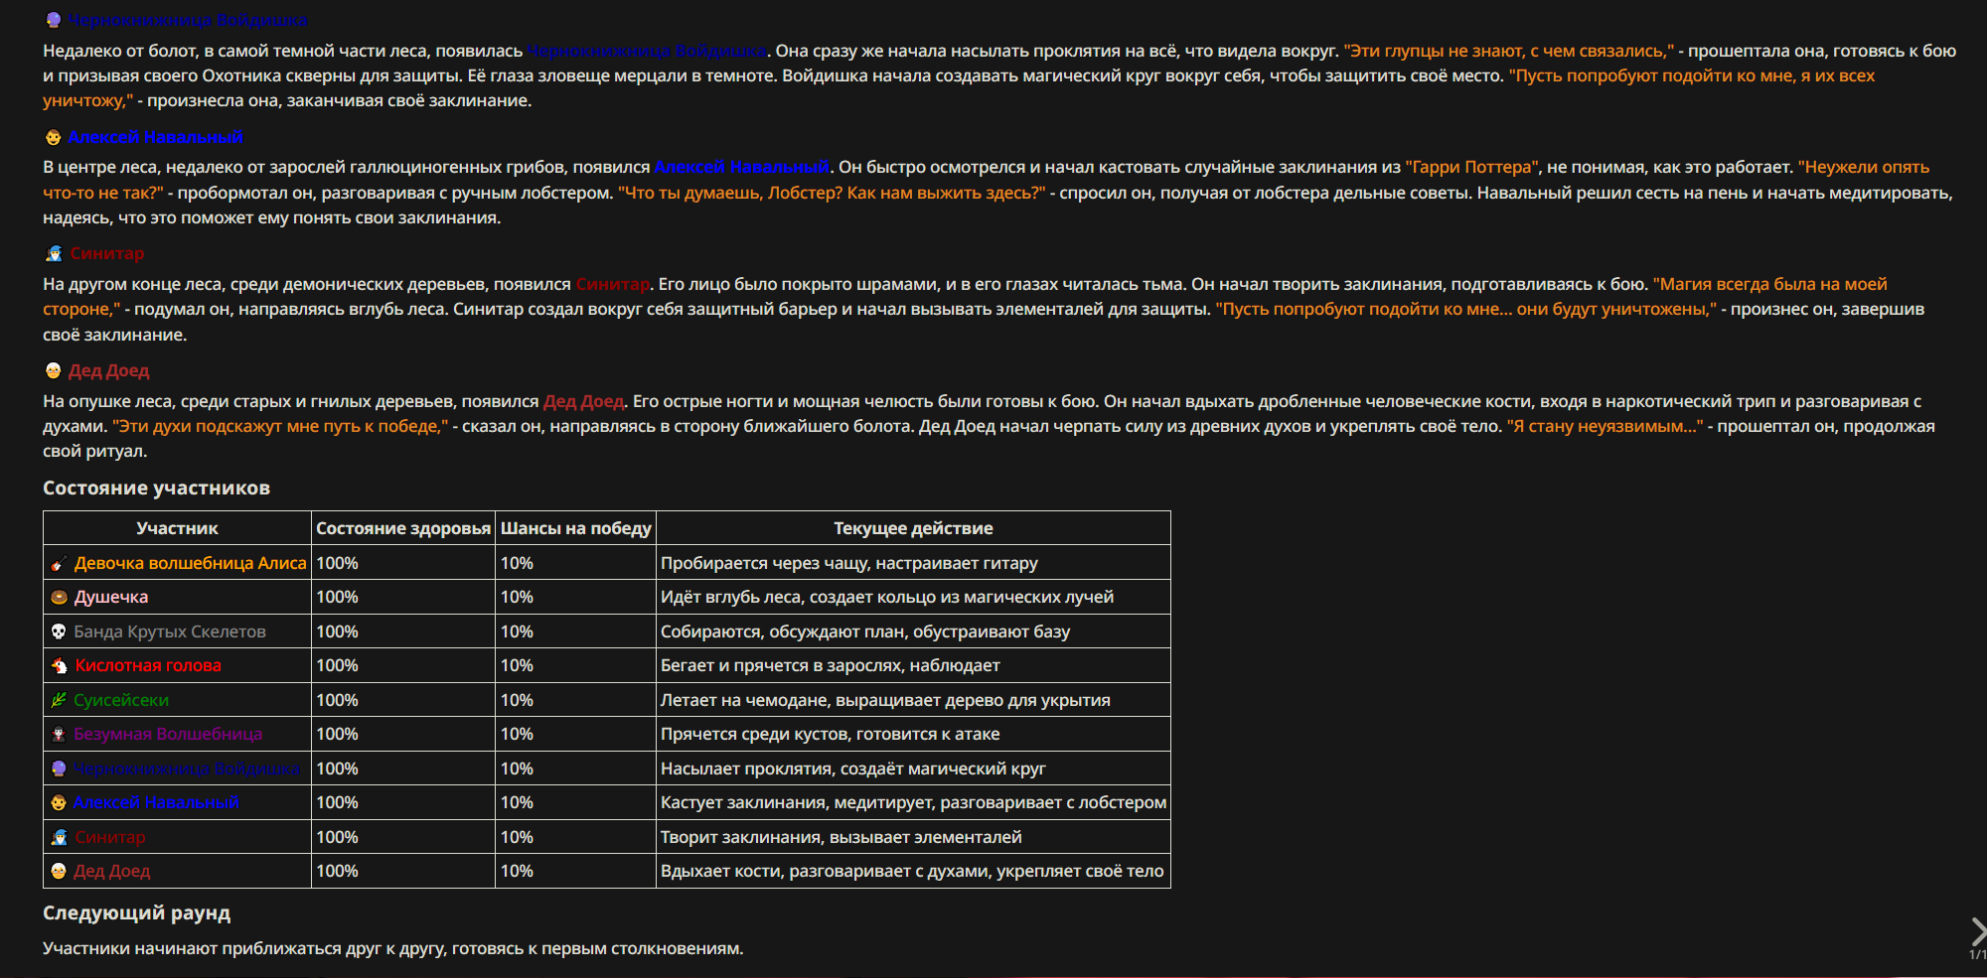Viewport: 1987px width, 978px height.
Task: Select 'Вдыхает кости, разговаривает с духами' cell
Action: point(913,871)
